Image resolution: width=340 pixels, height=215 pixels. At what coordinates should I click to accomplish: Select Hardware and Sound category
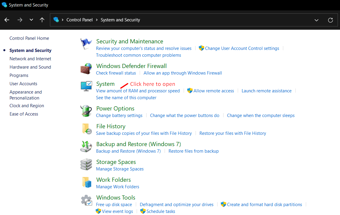pos(30,67)
